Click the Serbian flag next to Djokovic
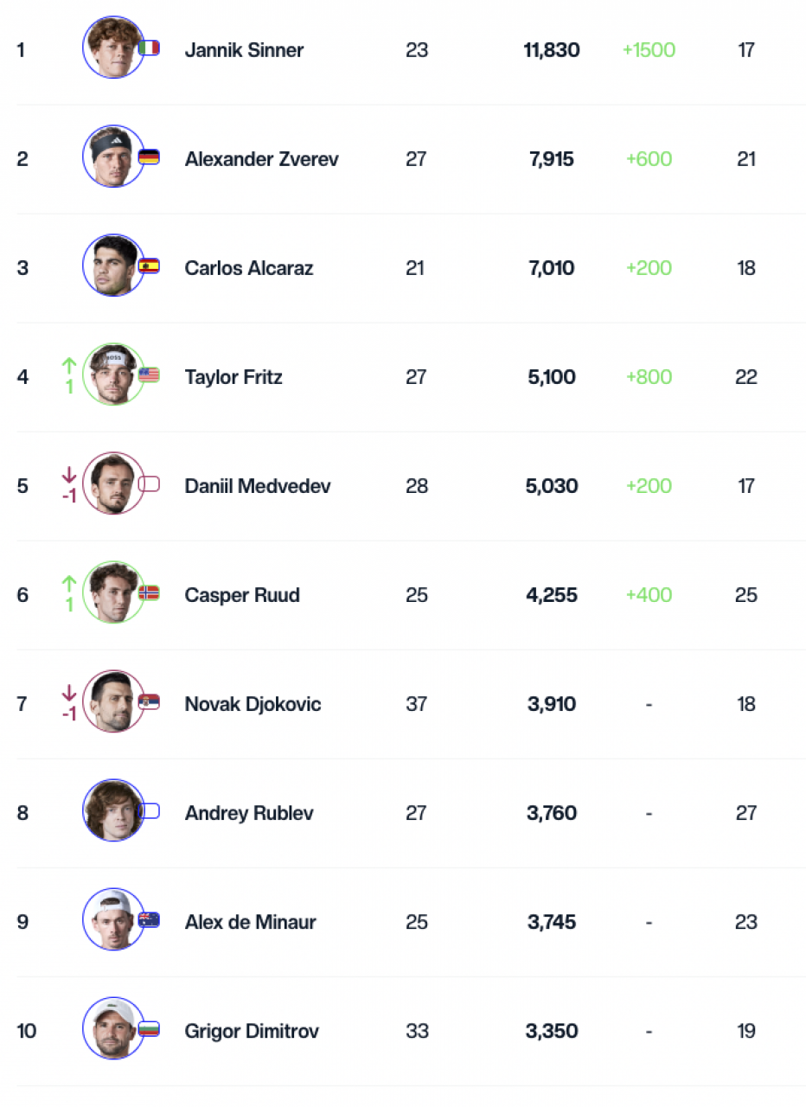This screenshot has height=1107, width=806. [x=149, y=701]
